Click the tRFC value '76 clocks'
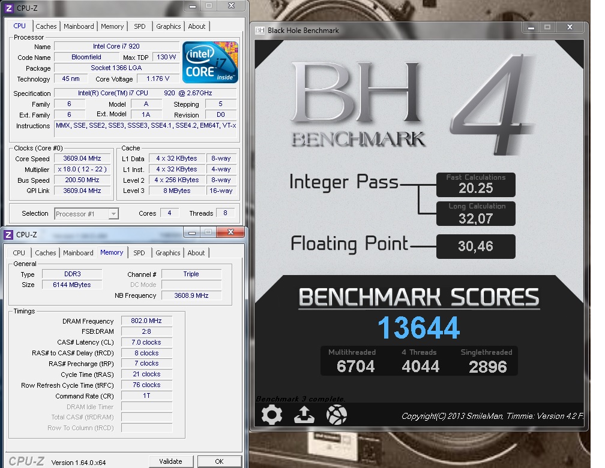The width and height of the screenshot is (605, 468). 146,385
